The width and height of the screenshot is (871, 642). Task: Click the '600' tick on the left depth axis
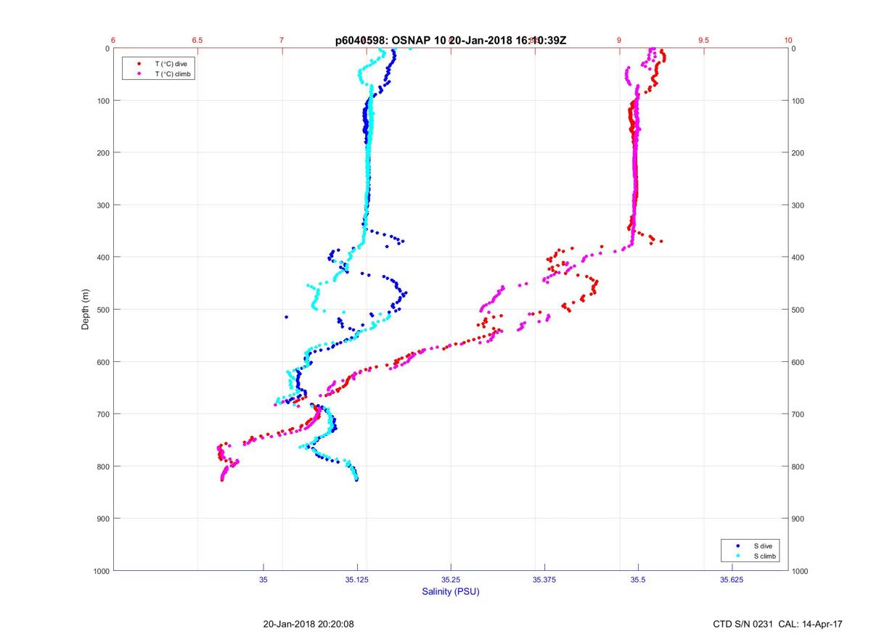click(102, 362)
